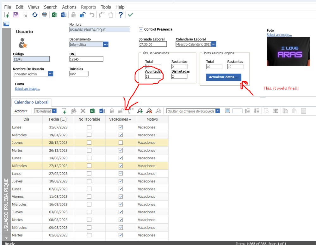Uncheck Vacaciones for the 31/07/2023 row
Screen dimensions: 316x245
point(121,127)
